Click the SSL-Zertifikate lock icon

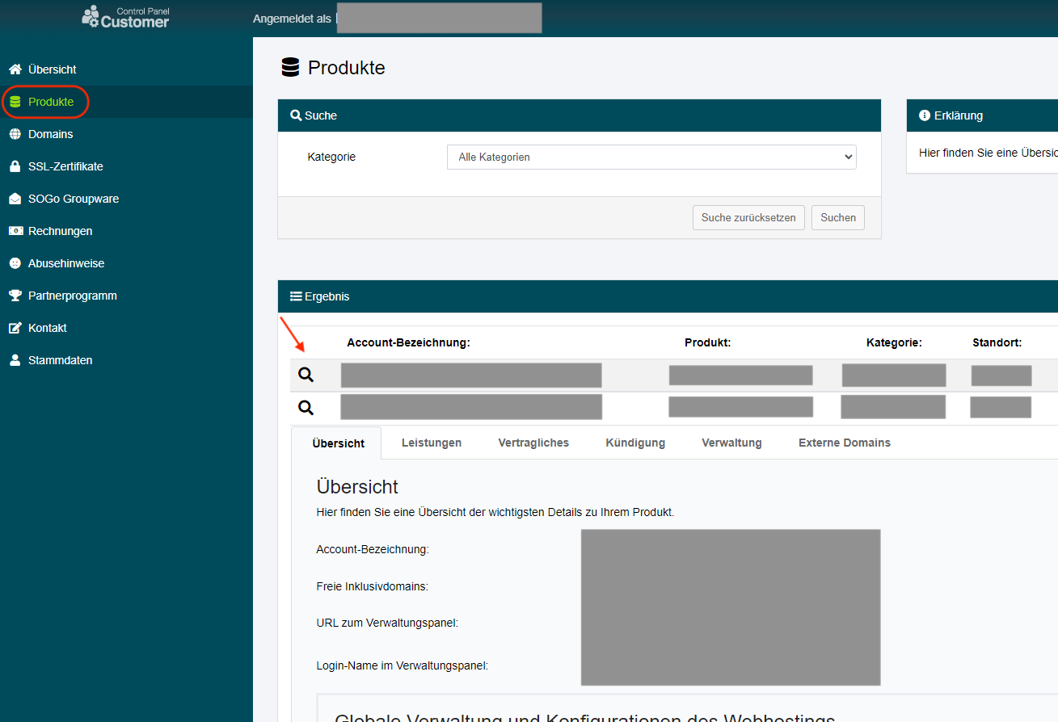pyautogui.click(x=15, y=166)
